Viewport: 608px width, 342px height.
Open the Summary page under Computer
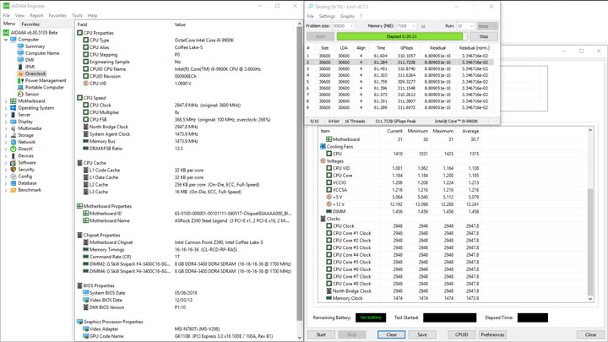pos(35,46)
